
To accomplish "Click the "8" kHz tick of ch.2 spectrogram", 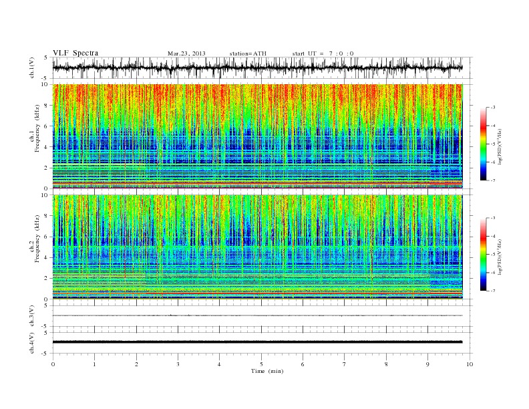I will point(47,216).
